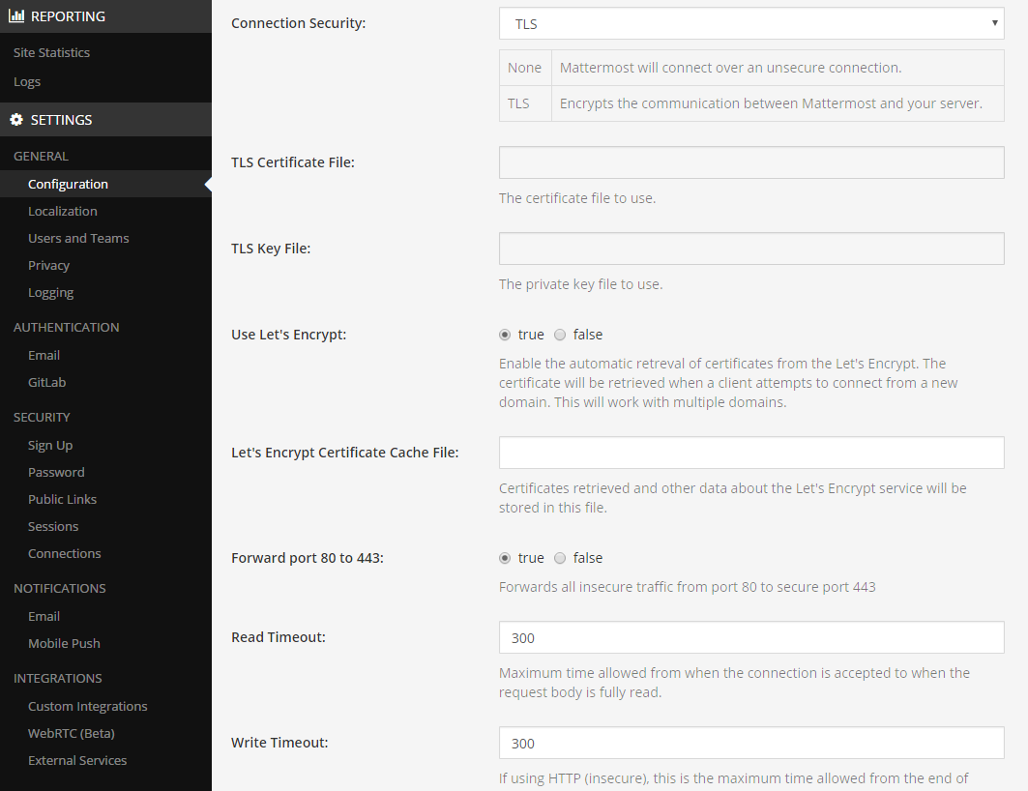Open Privacy settings

point(49,265)
